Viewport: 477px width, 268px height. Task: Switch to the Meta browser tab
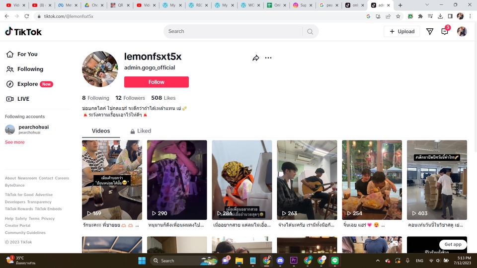click(68, 5)
